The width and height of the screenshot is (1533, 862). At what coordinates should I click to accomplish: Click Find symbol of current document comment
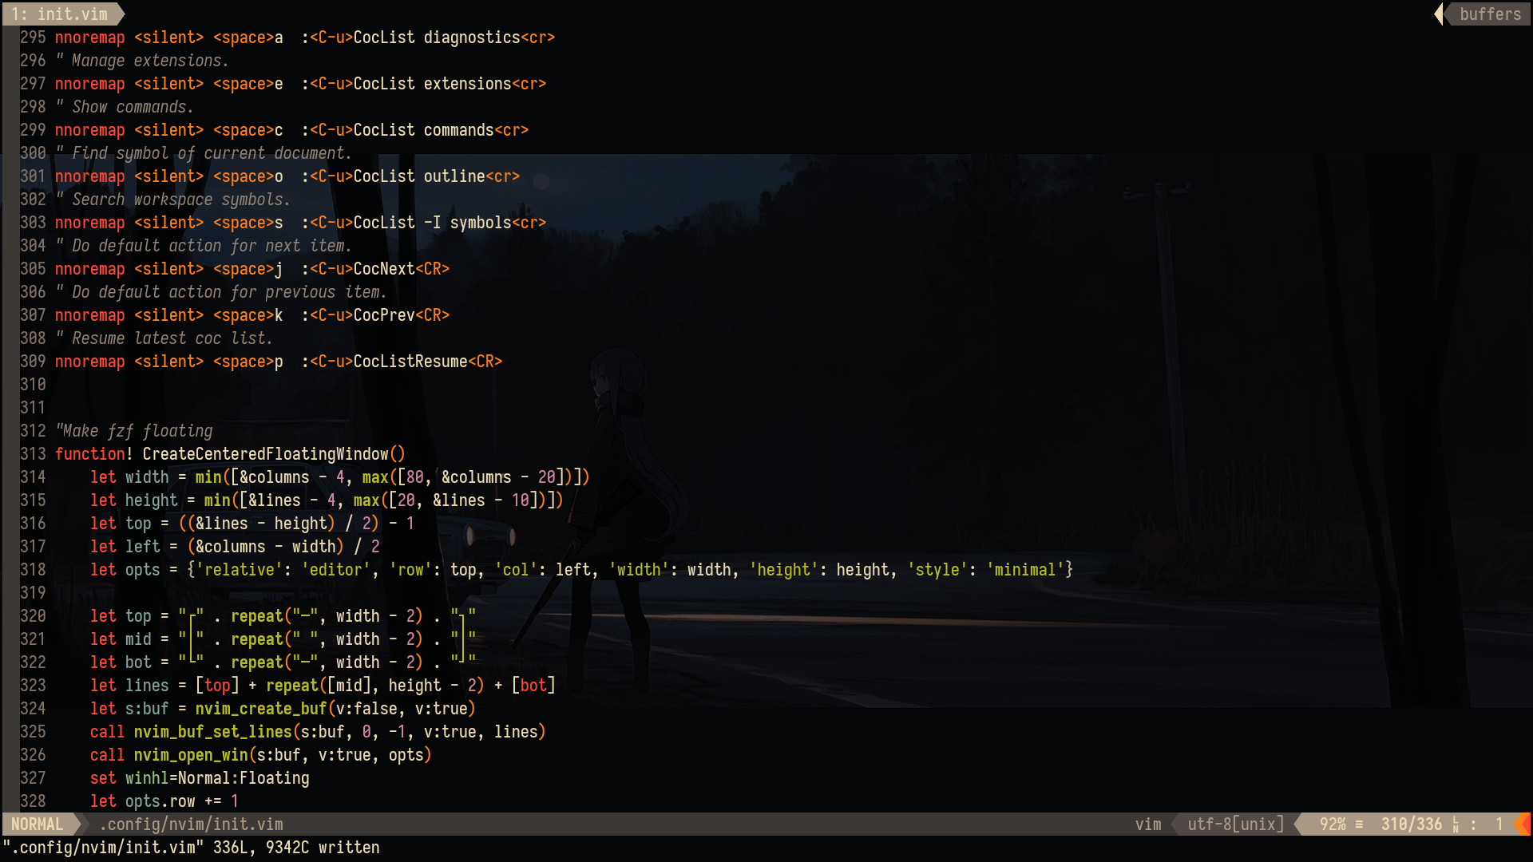pyautogui.click(x=204, y=153)
